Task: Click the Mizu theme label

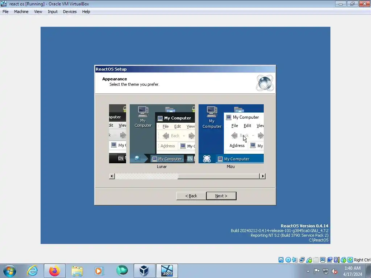Action: coord(231,167)
